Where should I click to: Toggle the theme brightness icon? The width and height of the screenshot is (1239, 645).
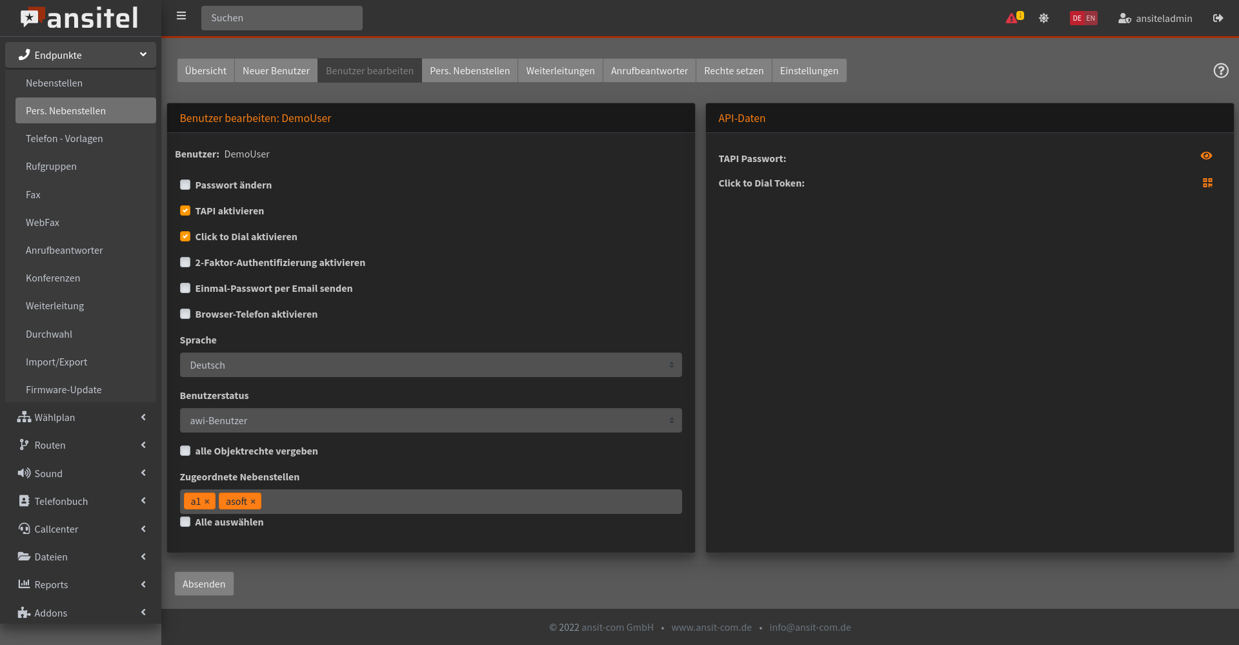pos(1043,18)
